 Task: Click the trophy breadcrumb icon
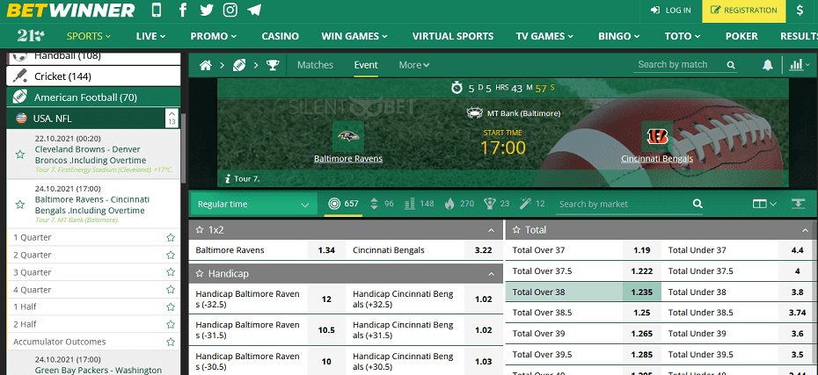(x=273, y=65)
